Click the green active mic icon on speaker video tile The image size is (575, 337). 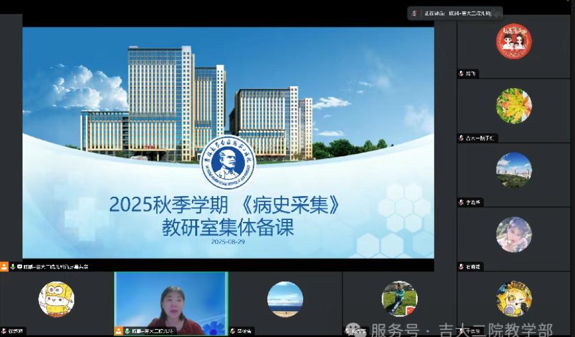[127, 331]
